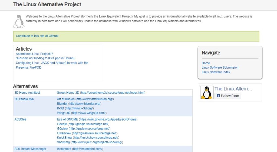Click the Tux penguin logo beside welcome text

19,22
